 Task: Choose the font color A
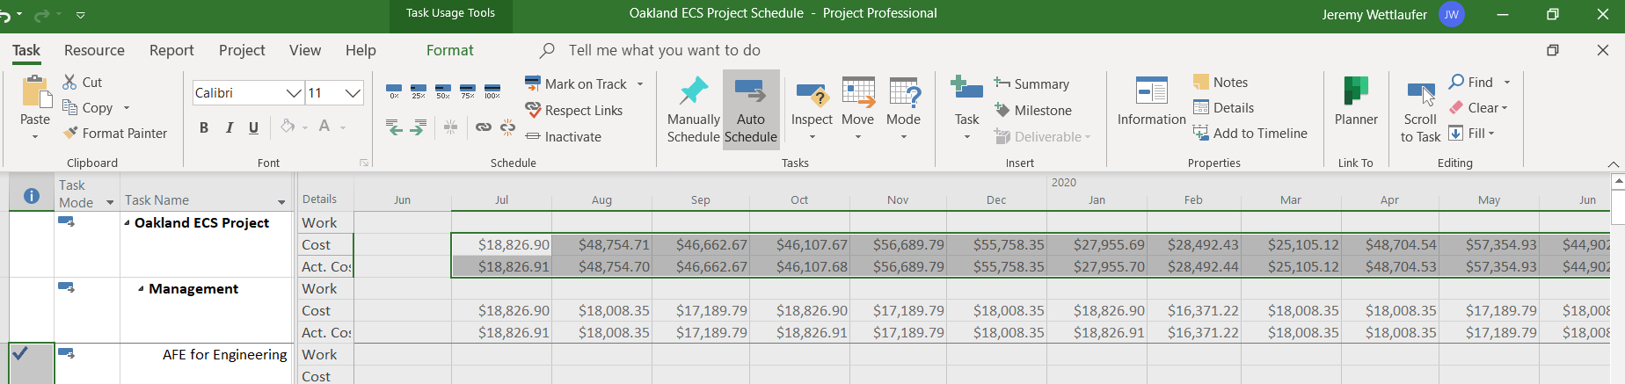tap(324, 127)
